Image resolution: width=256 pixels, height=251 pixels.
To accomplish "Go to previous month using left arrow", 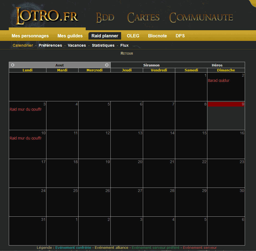I will [13, 65].
